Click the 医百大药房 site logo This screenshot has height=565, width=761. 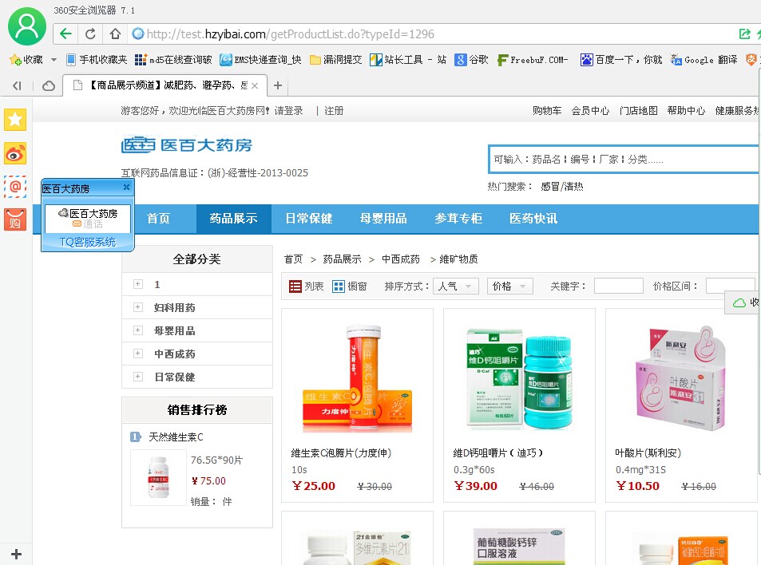pos(187,145)
